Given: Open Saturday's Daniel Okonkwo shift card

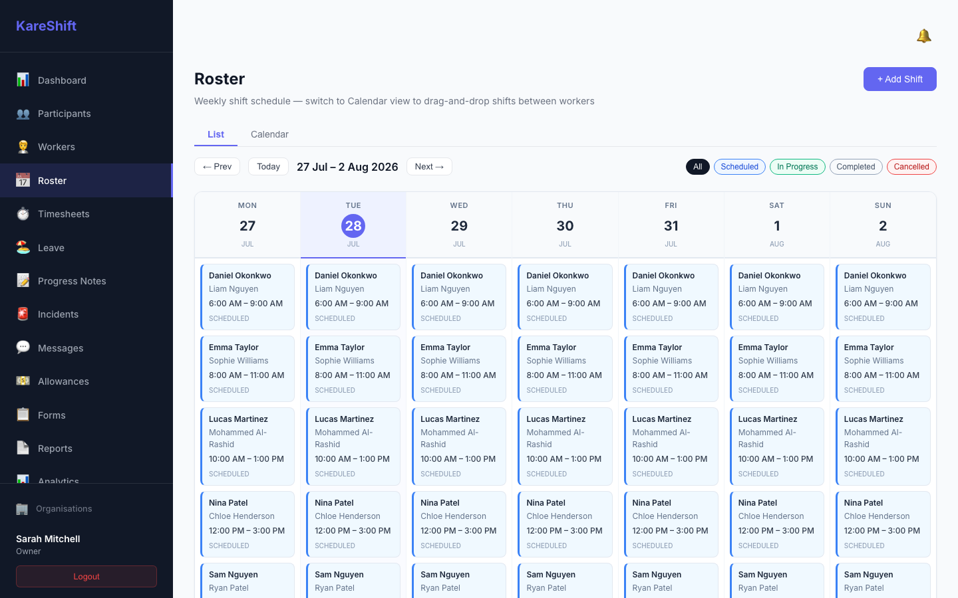Looking at the screenshot, I should click(776, 297).
